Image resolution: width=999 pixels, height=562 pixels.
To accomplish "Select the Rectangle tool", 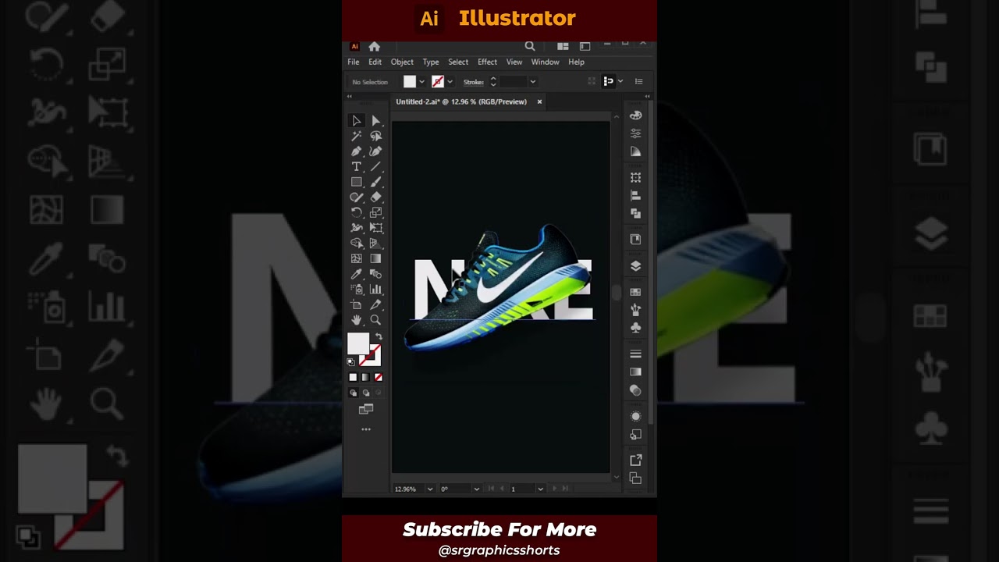I will coord(357,182).
